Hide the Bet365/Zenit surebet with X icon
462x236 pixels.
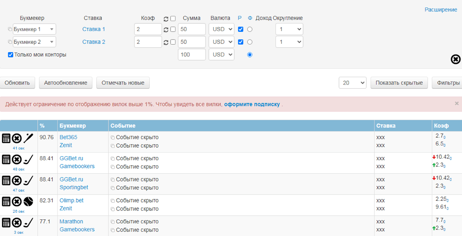(17, 138)
